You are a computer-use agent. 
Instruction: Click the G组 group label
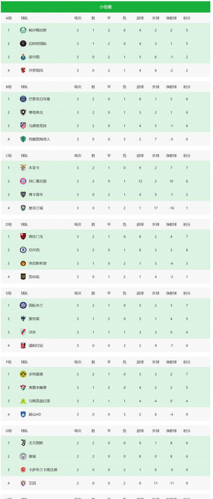tap(9, 431)
